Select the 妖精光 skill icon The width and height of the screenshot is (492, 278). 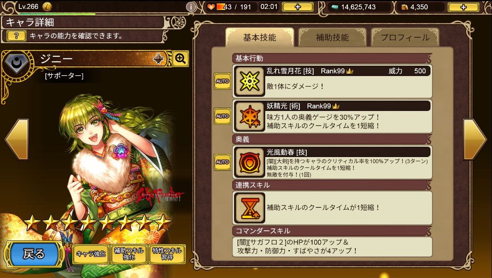click(x=249, y=116)
